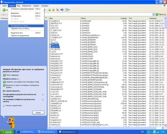The image size is (167, 134).
Task: Click Изменить имя файла или ключевые слова
Action: coord(23,82)
